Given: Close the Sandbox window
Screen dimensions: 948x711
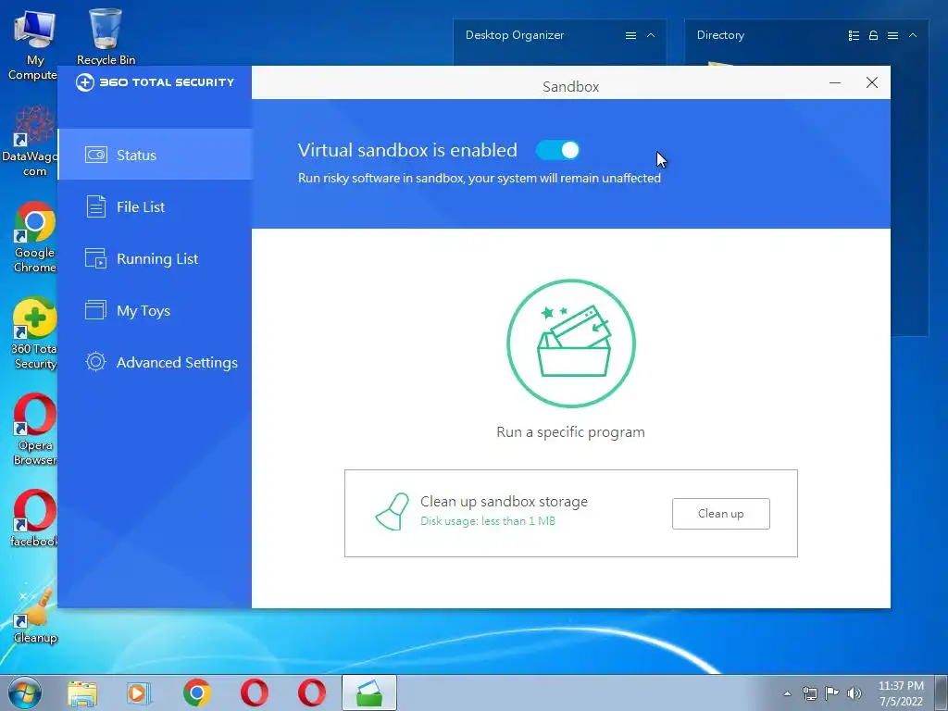Looking at the screenshot, I should click(x=872, y=82).
